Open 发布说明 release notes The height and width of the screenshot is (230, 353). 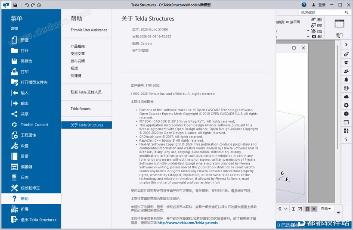point(77,61)
